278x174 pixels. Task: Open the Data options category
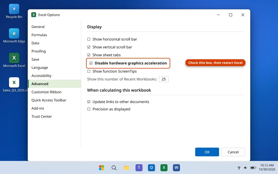pyautogui.click(x=54, y=43)
